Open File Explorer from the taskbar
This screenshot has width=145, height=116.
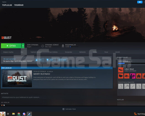coord(14,114)
